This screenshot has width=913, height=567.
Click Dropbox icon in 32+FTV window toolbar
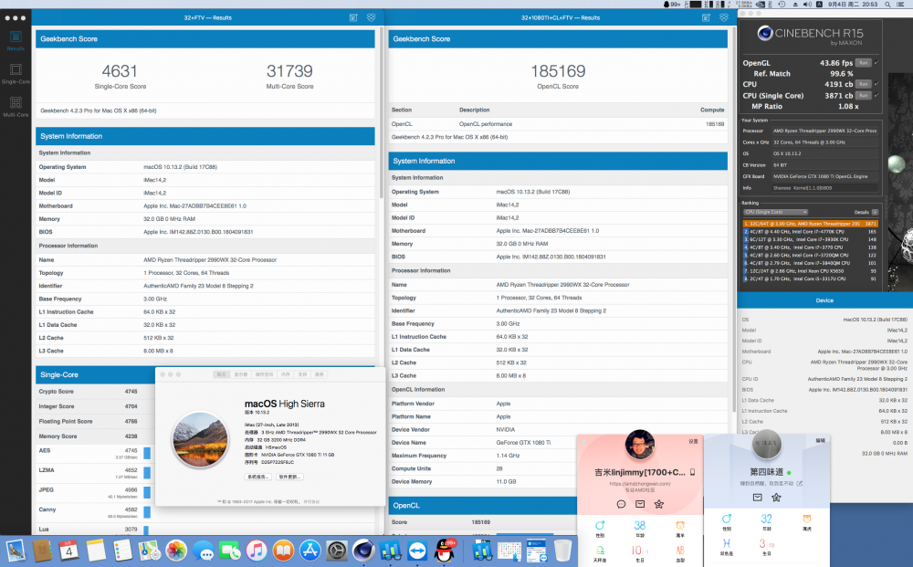[x=371, y=17]
